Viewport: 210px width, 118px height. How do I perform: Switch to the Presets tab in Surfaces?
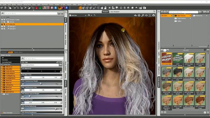(x=4, y=52)
